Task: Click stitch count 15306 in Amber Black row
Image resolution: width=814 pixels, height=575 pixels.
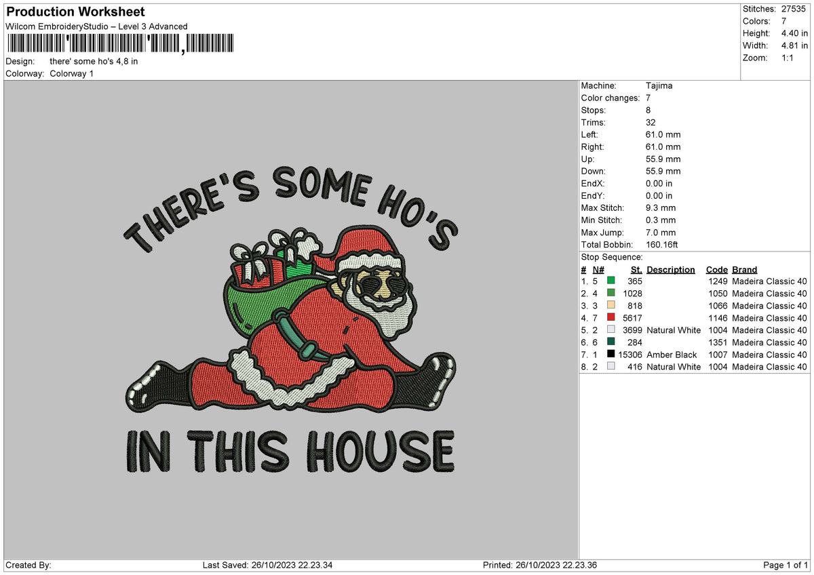Action: [x=630, y=354]
